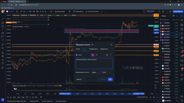
Task: Open the font size 14 dropdown
Action: click(x=100, y=55)
